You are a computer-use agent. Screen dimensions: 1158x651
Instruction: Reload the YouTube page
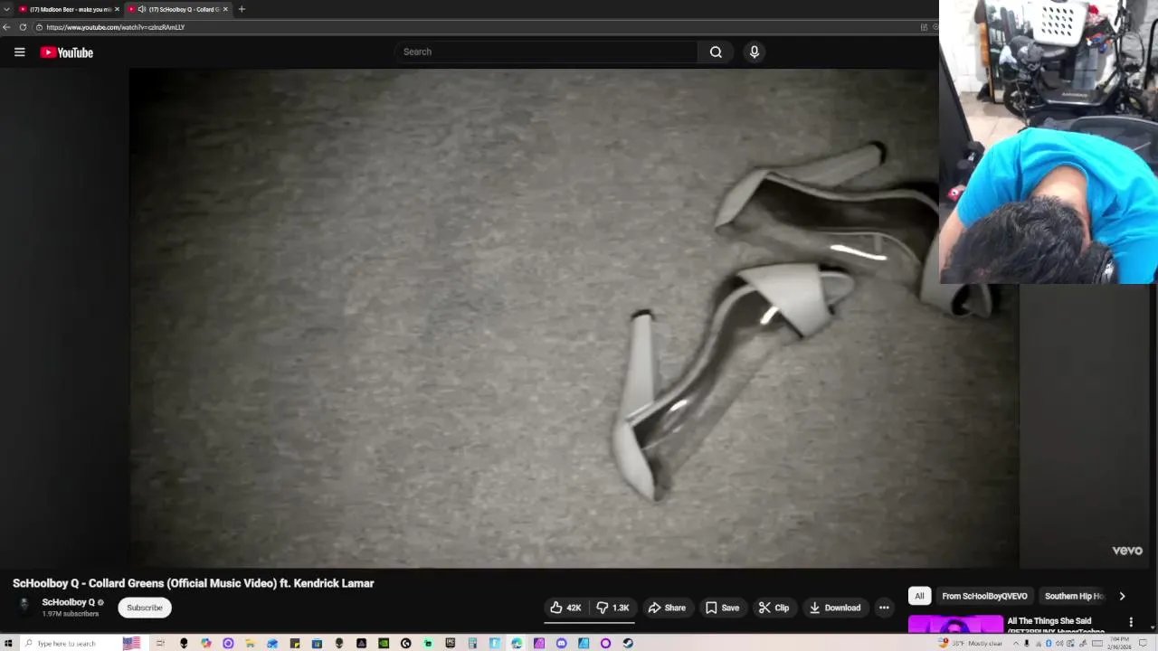(x=23, y=27)
